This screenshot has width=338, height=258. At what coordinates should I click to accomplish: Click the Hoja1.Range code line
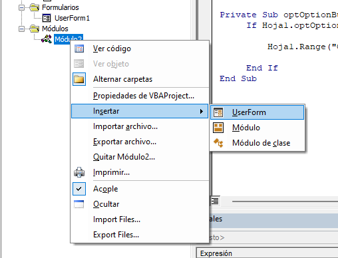[x=303, y=47]
